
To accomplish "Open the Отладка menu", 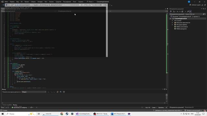I will click(40, 2).
